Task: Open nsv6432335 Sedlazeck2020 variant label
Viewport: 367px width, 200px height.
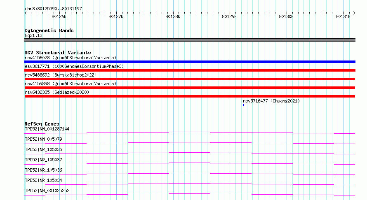Action: pyautogui.click(x=57, y=92)
